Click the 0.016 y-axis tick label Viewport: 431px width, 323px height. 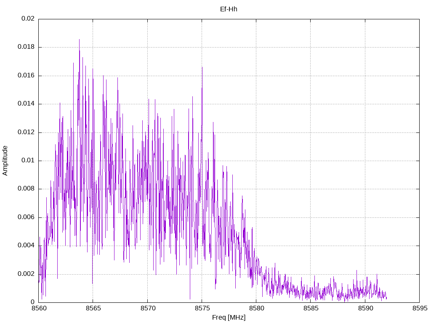[x=26, y=76]
